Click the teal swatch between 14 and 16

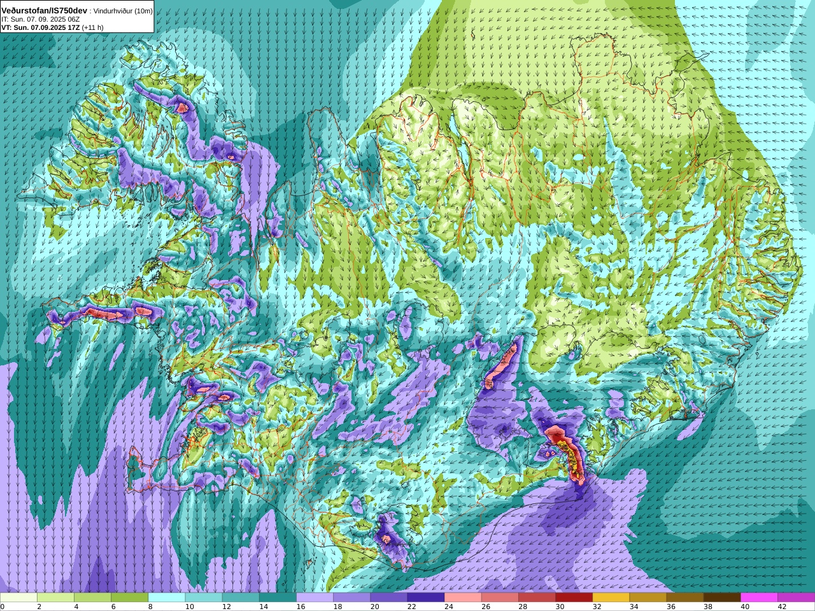click(x=278, y=598)
